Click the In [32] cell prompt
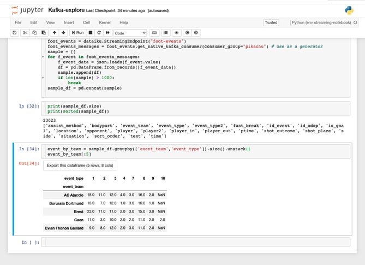This screenshot has height=265, width=365. [29, 106]
